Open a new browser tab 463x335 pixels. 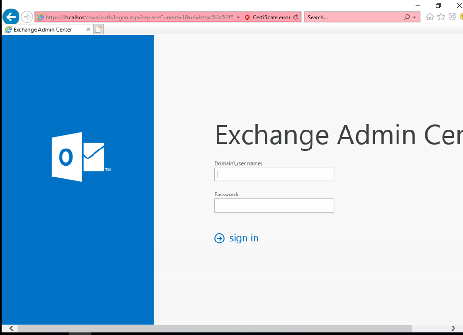pos(98,29)
